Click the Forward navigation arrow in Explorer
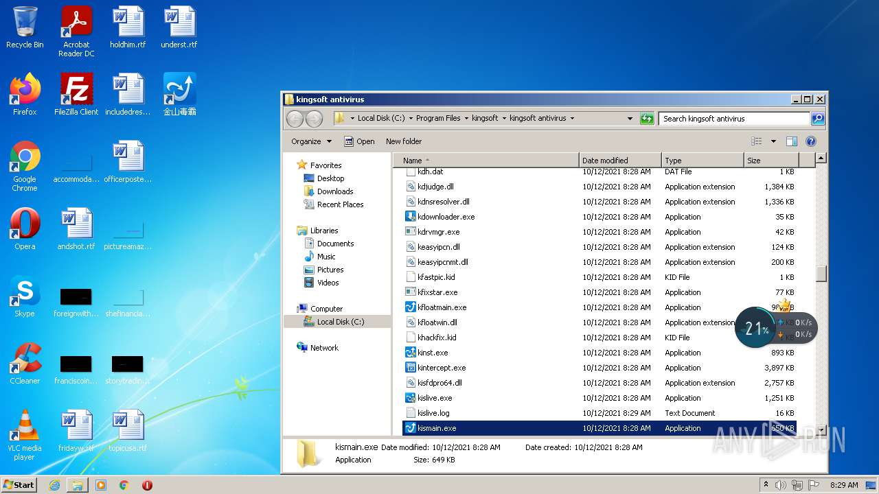This screenshot has width=879, height=494. coord(314,119)
